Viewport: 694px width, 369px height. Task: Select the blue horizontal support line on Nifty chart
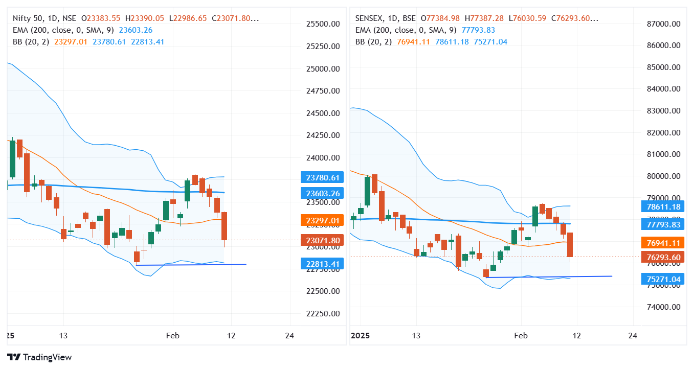click(x=191, y=265)
